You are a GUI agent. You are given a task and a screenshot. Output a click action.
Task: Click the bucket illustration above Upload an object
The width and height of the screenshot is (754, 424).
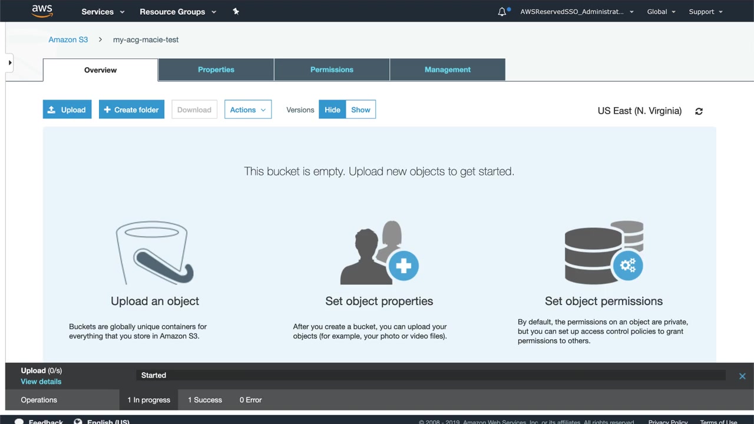click(155, 253)
